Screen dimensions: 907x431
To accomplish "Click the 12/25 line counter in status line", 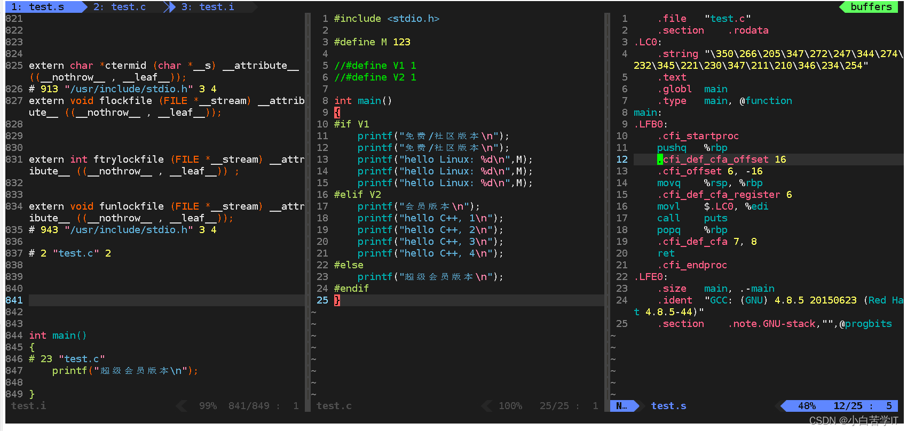I will [x=848, y=406].
